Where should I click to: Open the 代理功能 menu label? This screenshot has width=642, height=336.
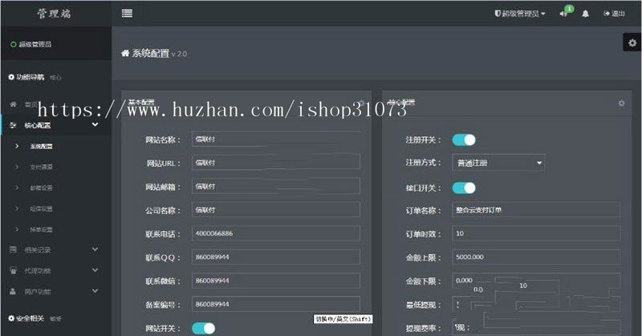click(x=37, y=270)
